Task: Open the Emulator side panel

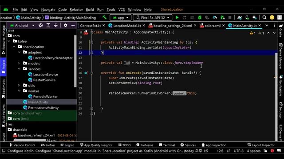Action: pyautogui.click(x=281, y=110)
